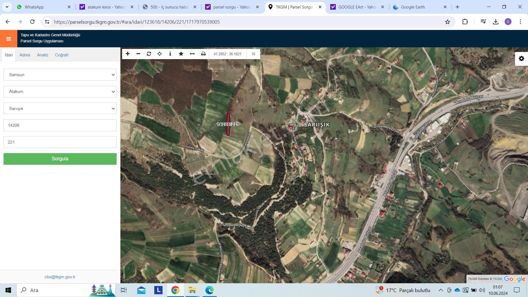Viewport: 528px width, 297px height.
Task: Click the zoom in plus map icon
Action: coord(128,54)
